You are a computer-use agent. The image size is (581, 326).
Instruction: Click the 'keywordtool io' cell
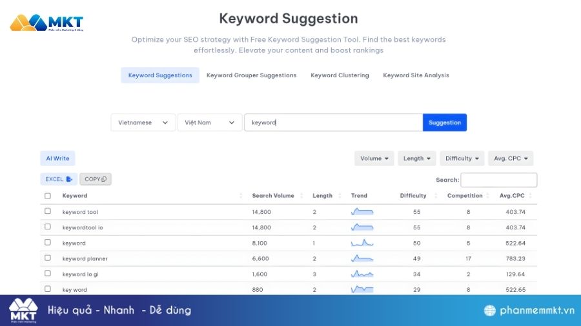pyautogui.click(x=83, y=227)
